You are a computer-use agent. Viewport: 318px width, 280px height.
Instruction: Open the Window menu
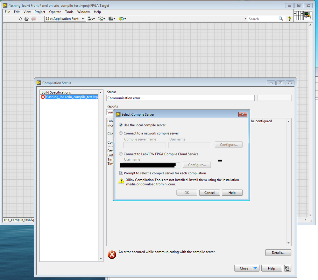(x=83, y=12)
